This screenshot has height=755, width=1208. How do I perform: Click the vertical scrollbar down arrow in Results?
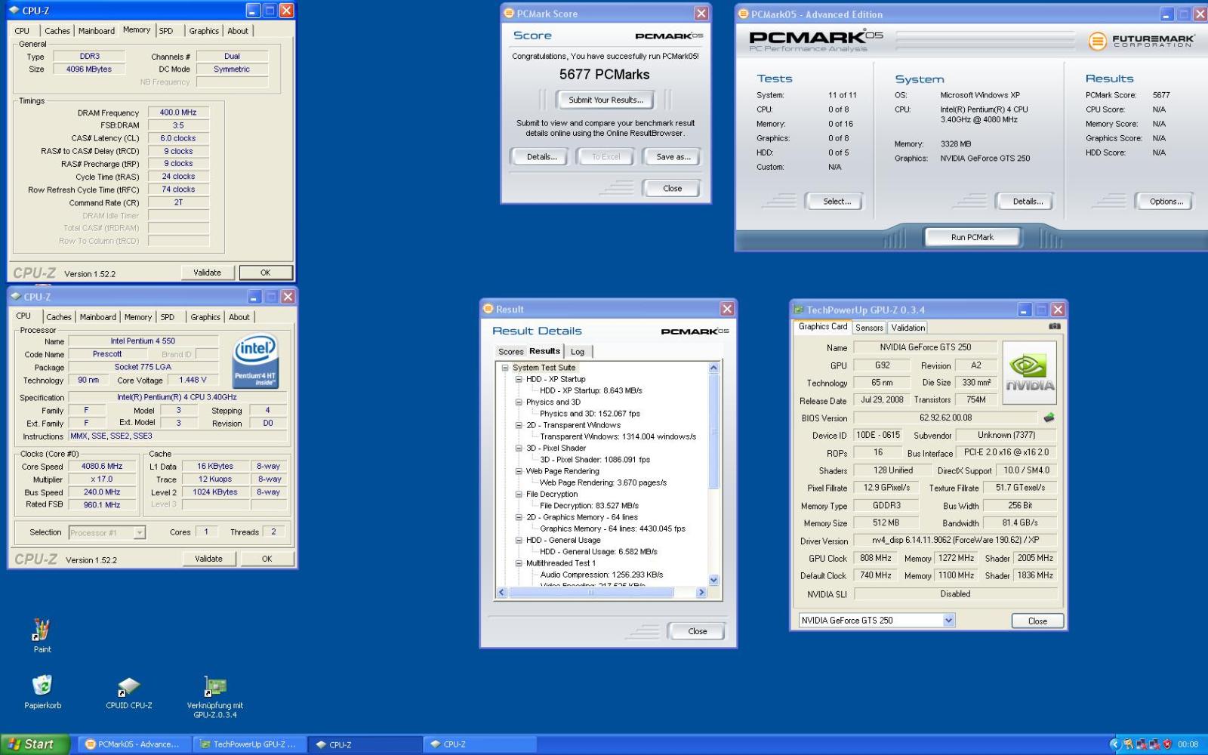tap(714, 580)
